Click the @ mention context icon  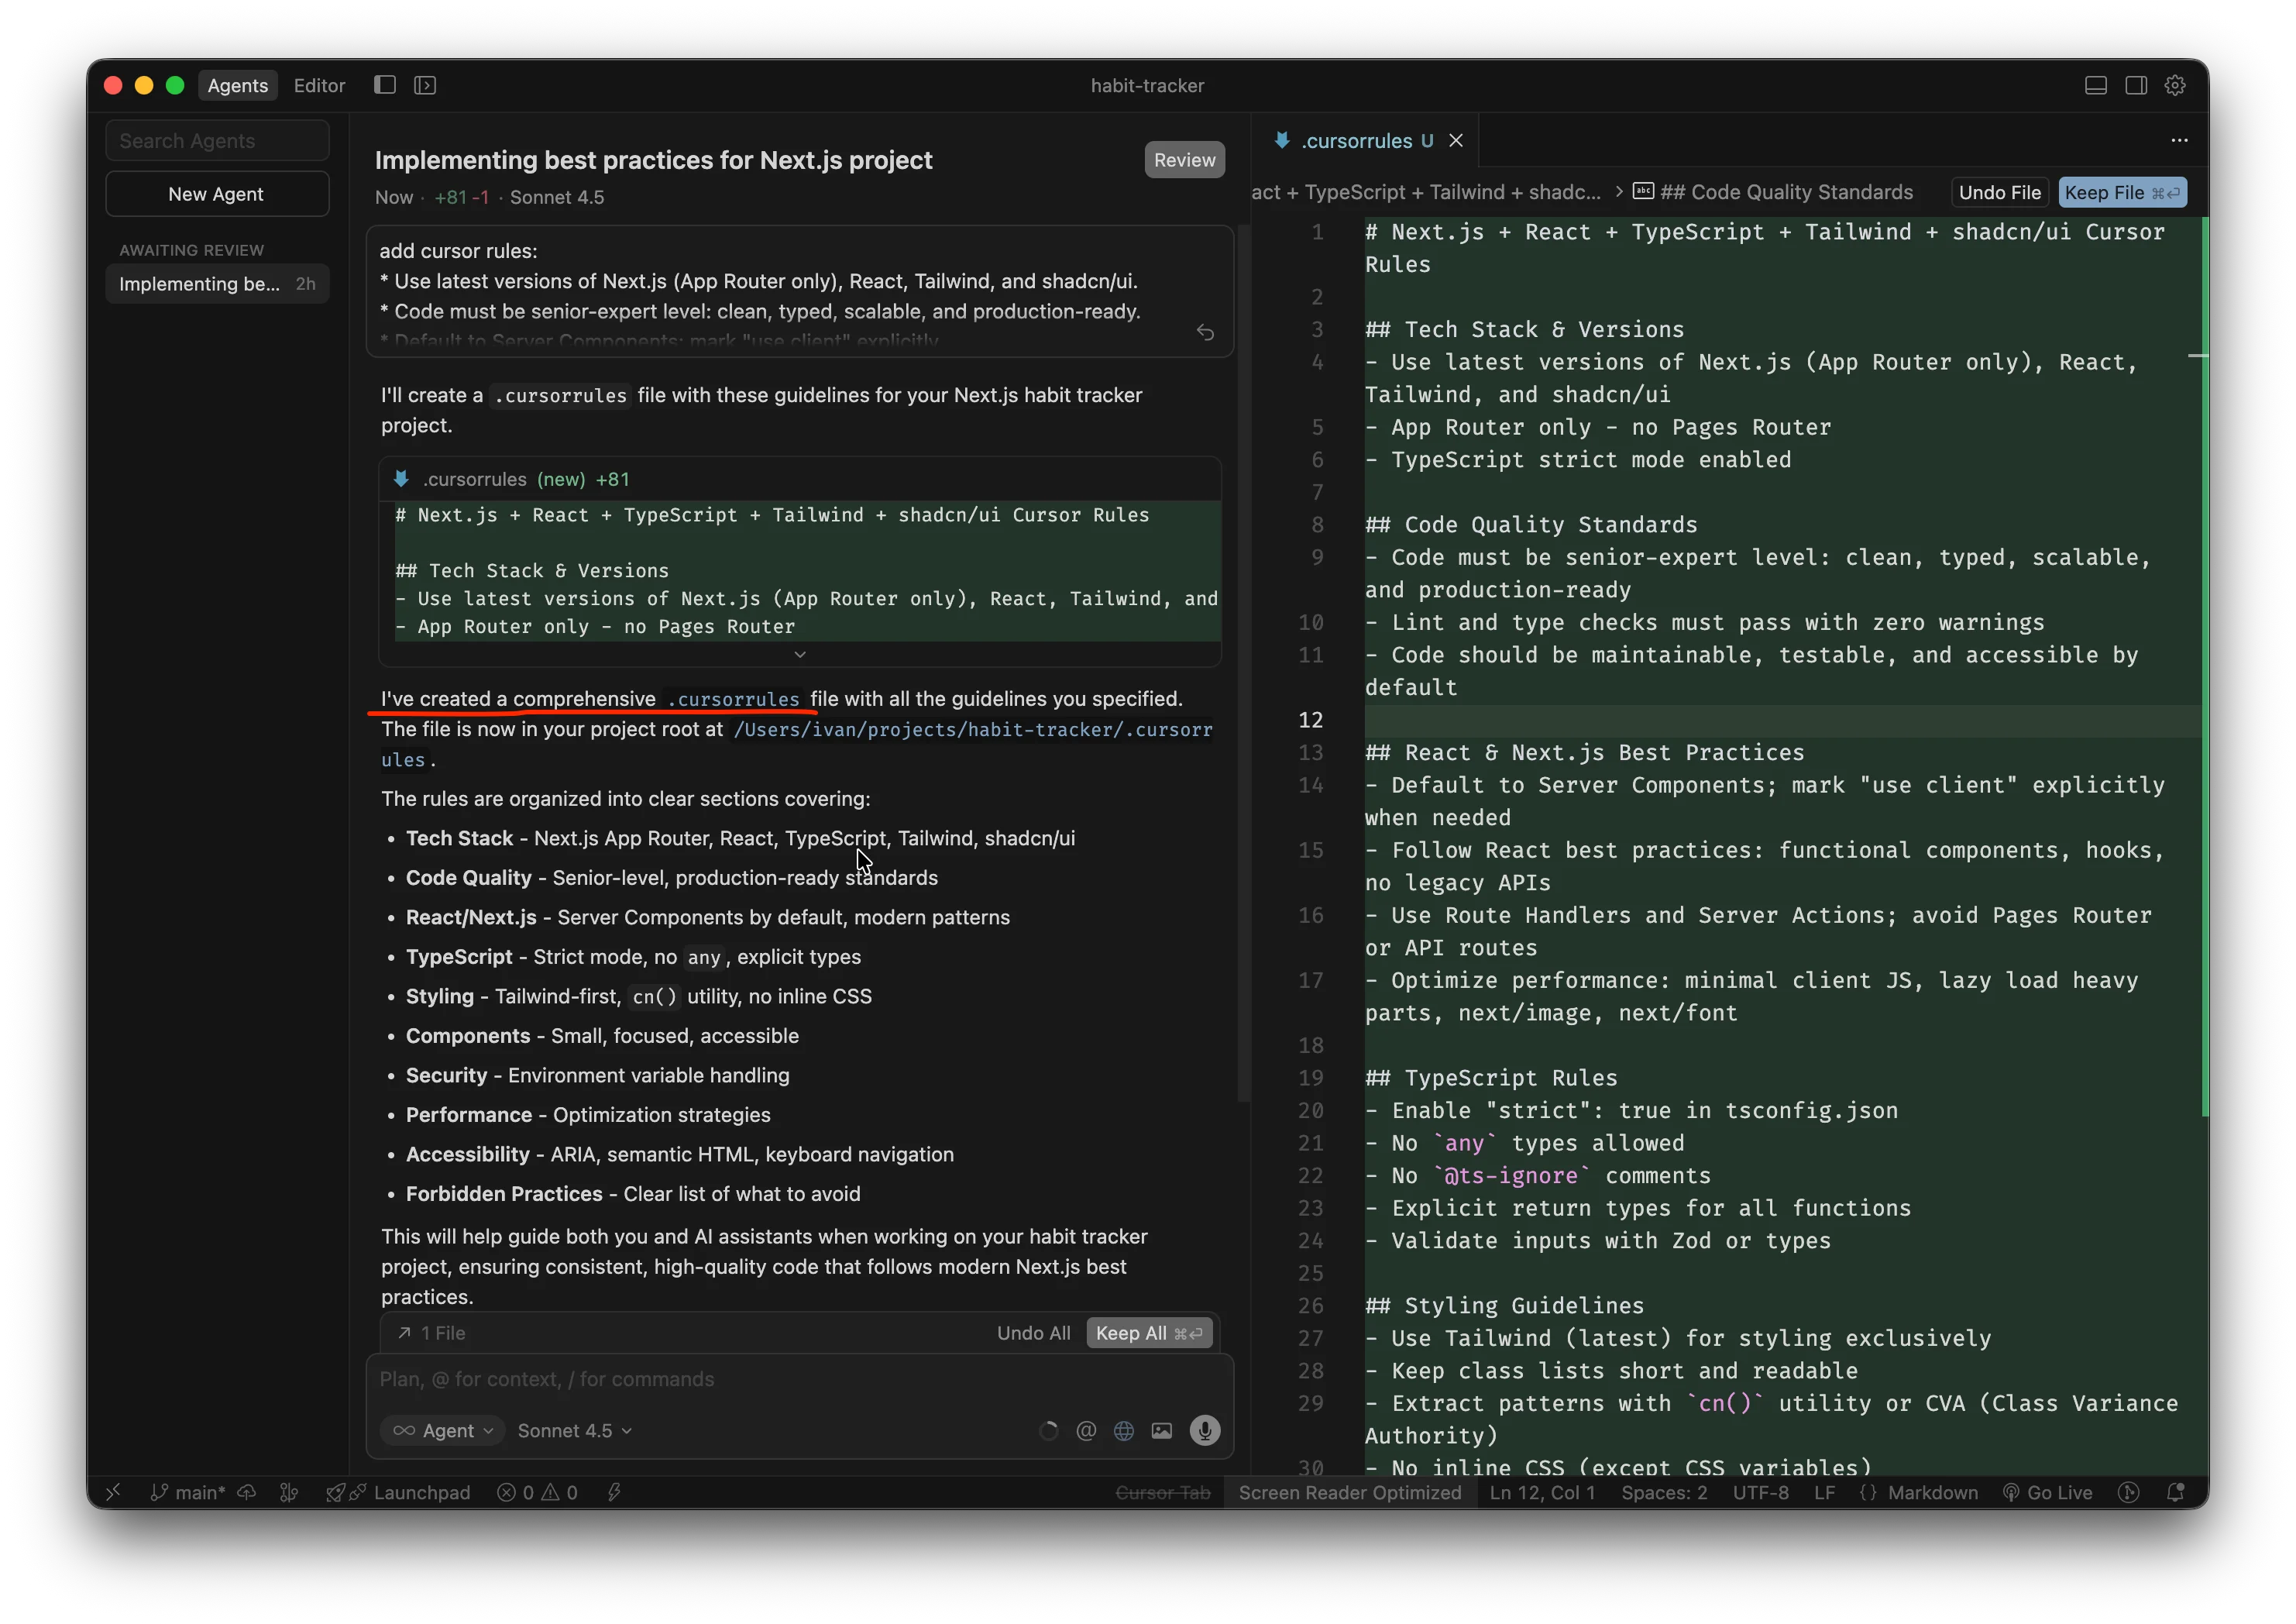1086,1431
